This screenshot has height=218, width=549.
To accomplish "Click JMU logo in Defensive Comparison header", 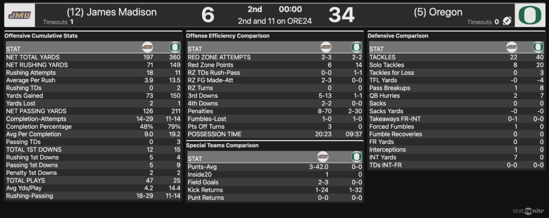I will pyautogui.click(x=512, y=47).
